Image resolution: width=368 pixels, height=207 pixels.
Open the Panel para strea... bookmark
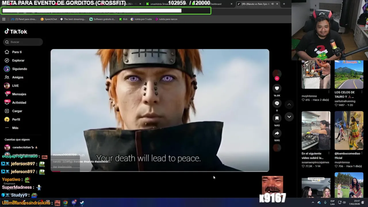click(24, 19)
